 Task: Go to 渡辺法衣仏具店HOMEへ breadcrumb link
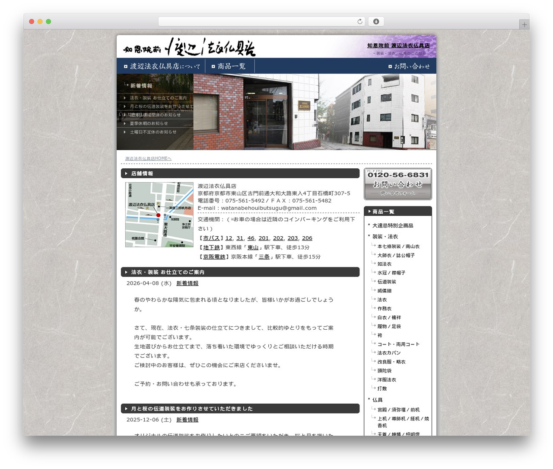click(x=148, y=158)
